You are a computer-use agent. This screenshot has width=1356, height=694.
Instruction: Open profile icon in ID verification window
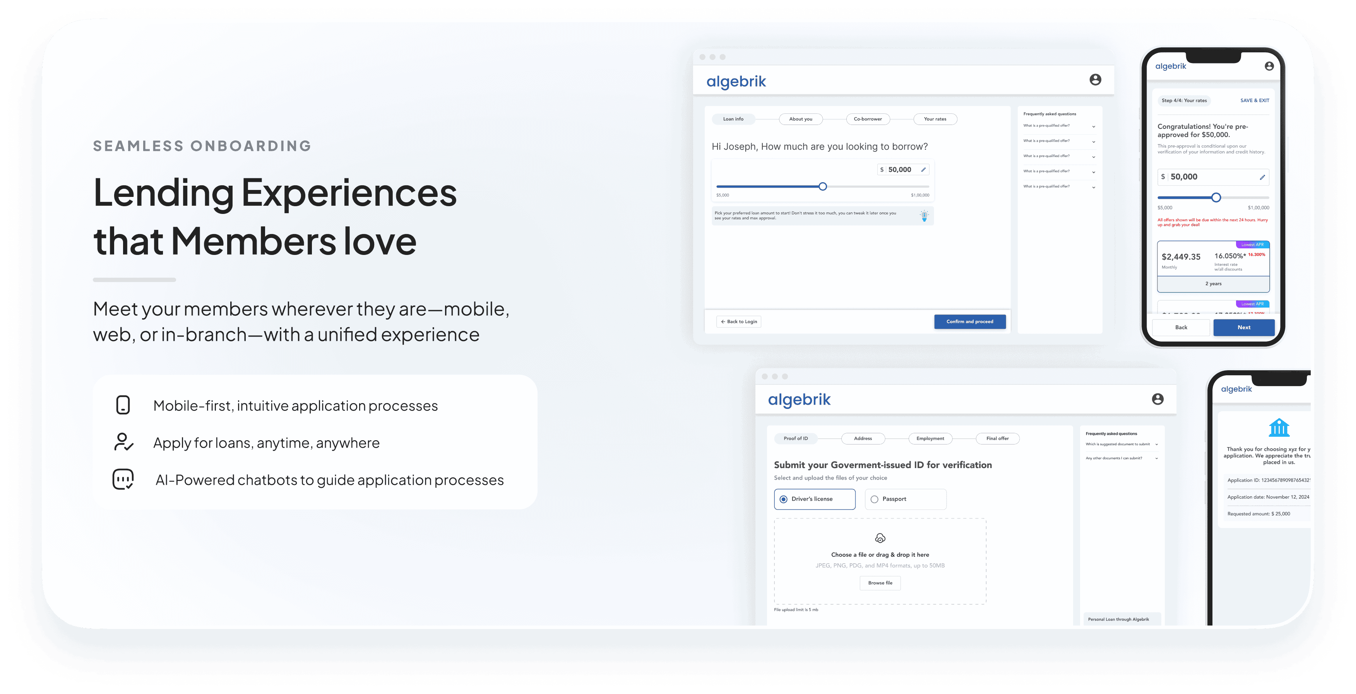click(x=1157, y=399)
